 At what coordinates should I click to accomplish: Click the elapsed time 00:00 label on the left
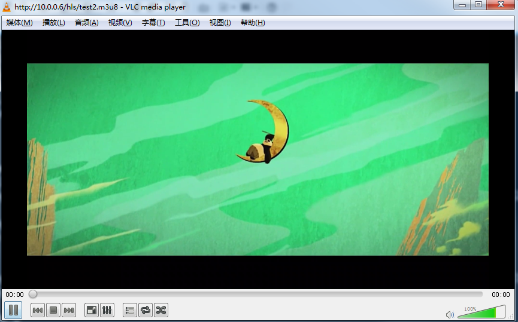point(14,295)
